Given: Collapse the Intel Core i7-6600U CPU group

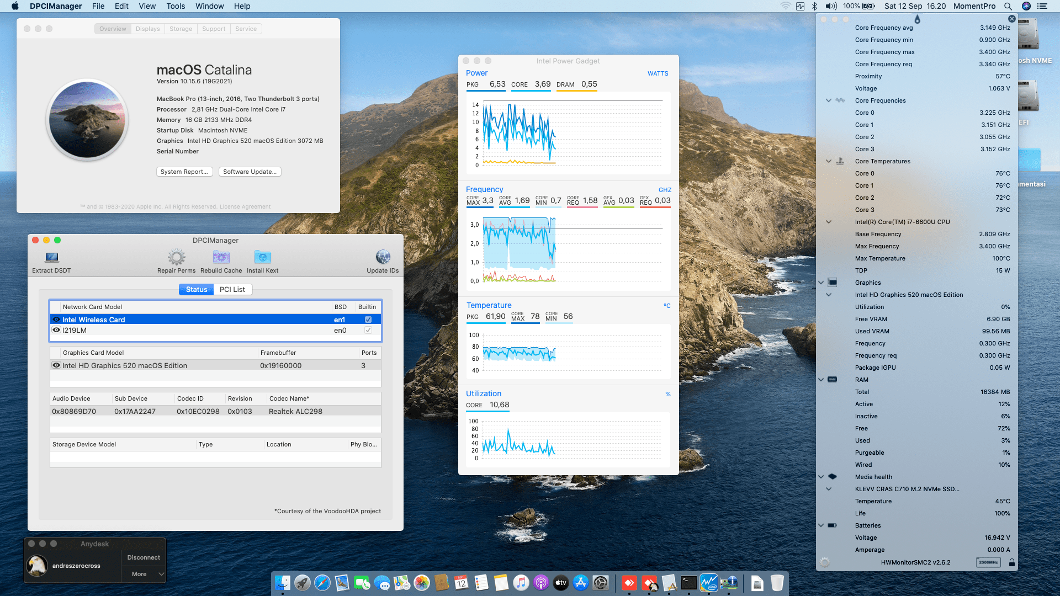Looking at the screenshot, I should (x=829, y=222).
